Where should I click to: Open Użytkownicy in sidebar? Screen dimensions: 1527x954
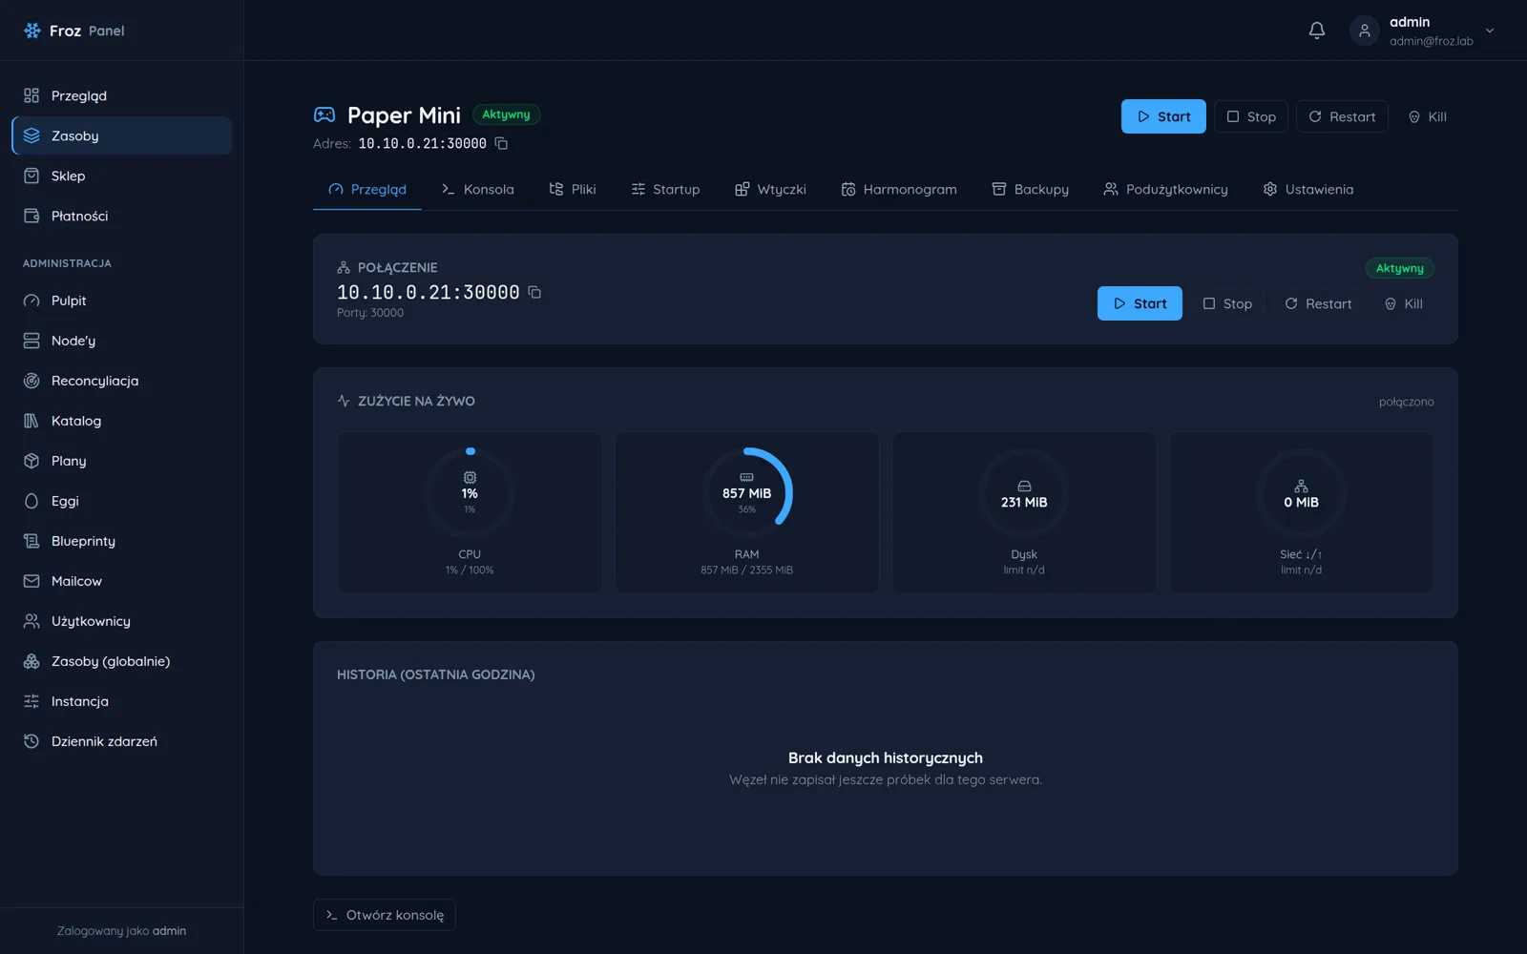pos(122,621)
